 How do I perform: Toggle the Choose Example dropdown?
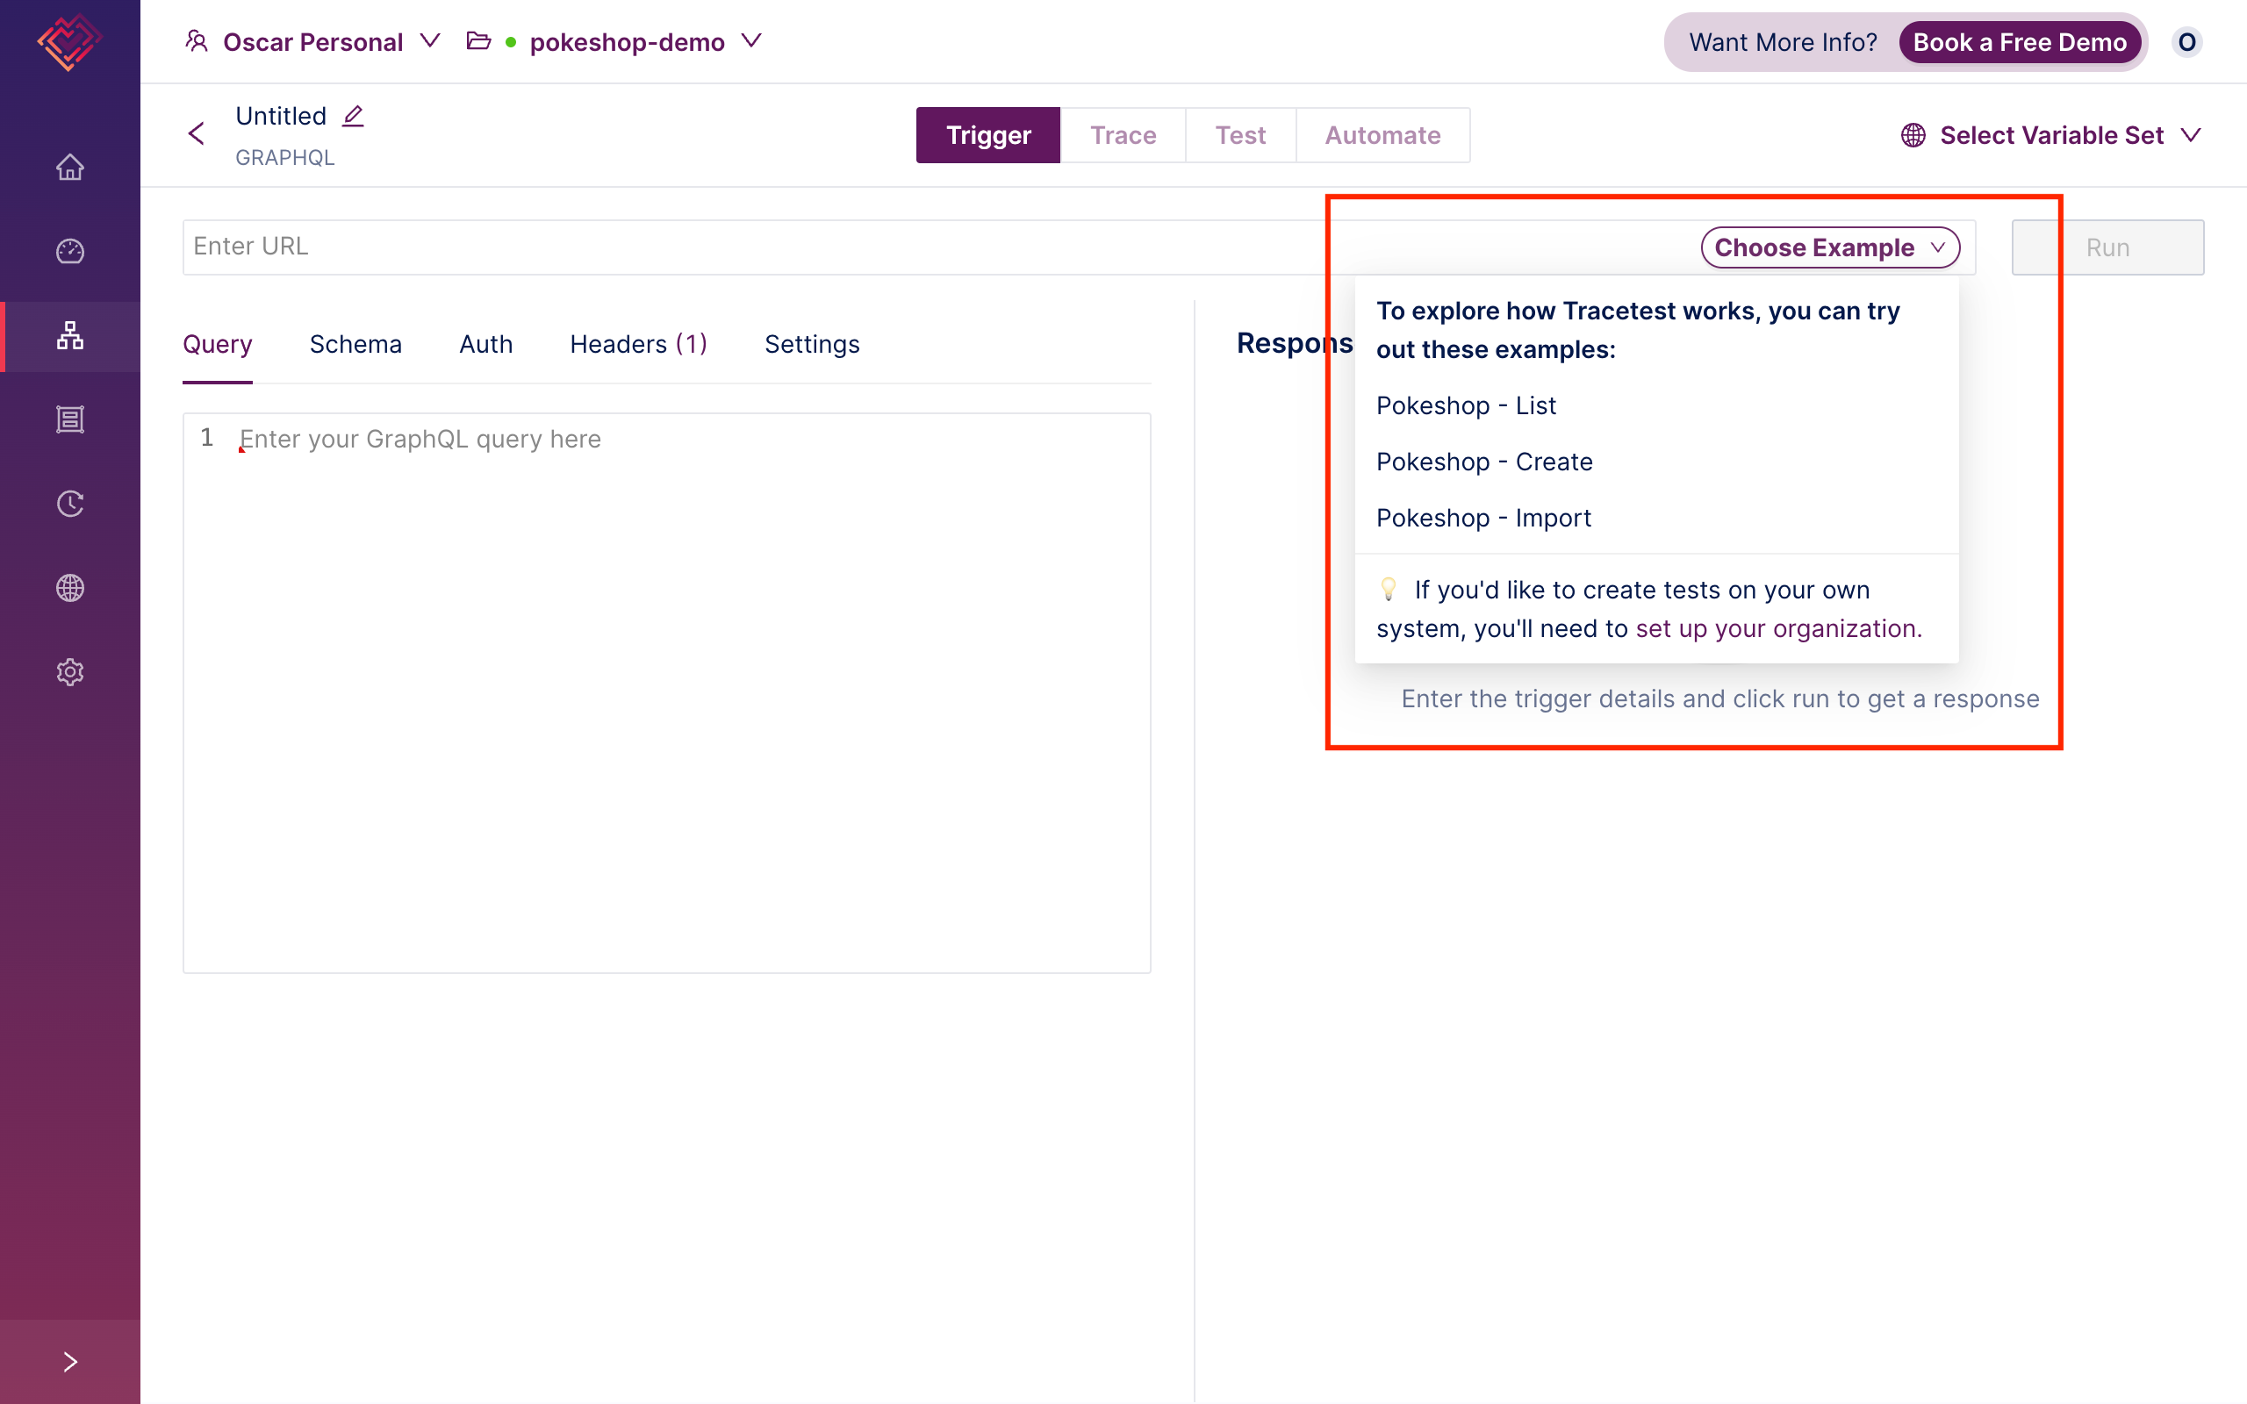tap(1829, 247)
